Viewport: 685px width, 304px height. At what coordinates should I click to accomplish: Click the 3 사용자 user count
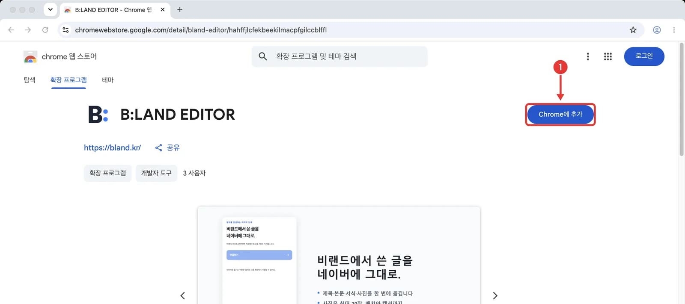194,173
